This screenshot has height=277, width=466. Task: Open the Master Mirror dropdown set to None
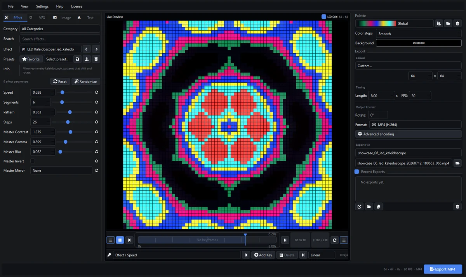[61, 171]
